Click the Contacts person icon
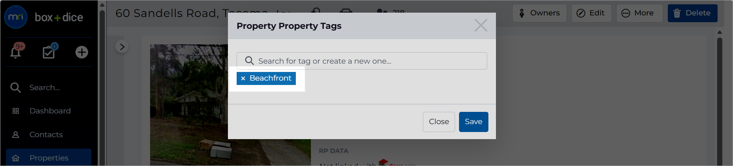 point(16,135)
